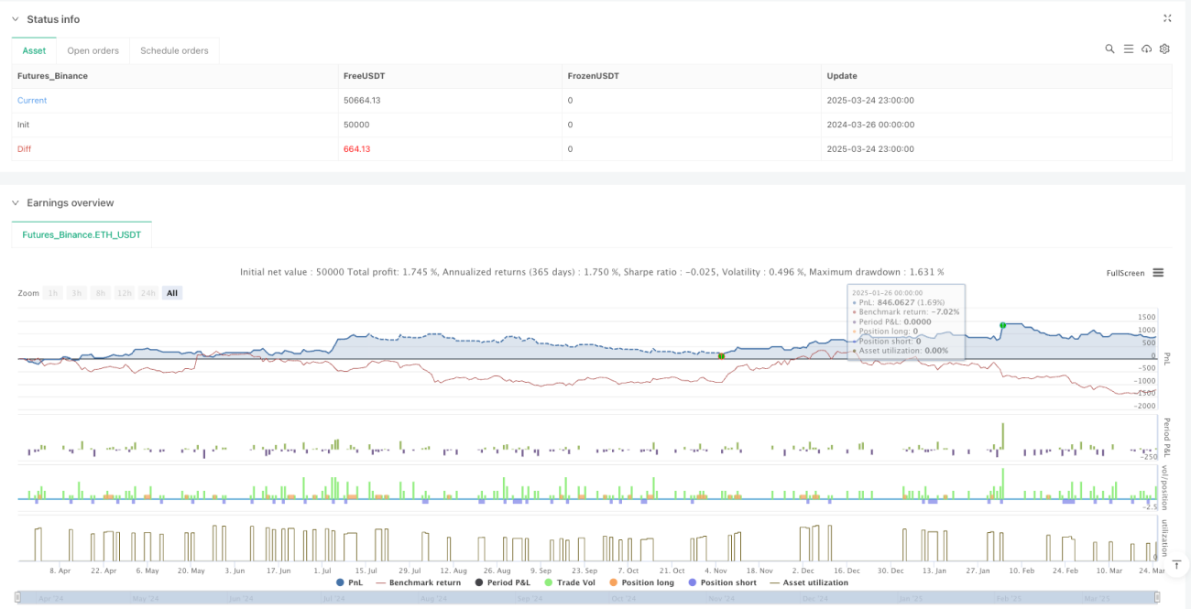
Task: Click the cloud download icon
Action: (1146, 49)
